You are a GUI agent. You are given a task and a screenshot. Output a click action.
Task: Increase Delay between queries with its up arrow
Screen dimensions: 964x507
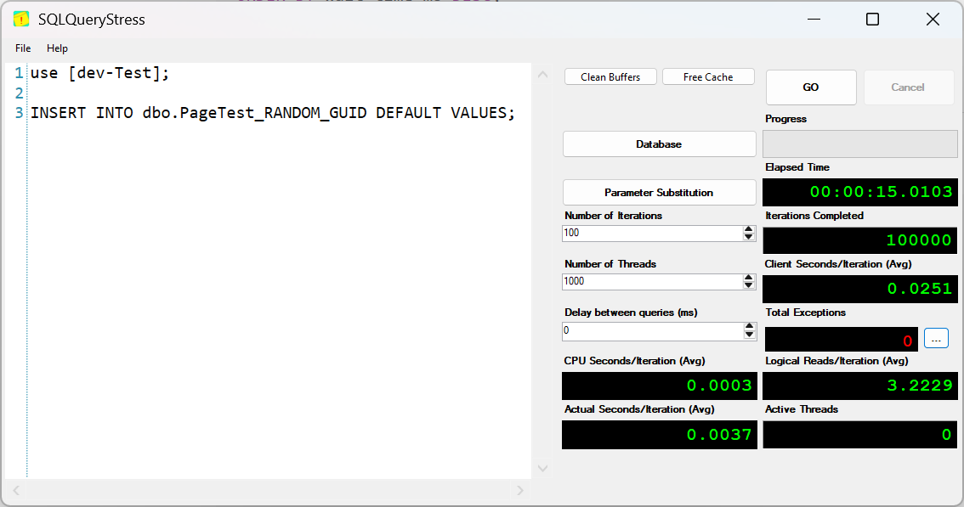click(x=748, y=326)
